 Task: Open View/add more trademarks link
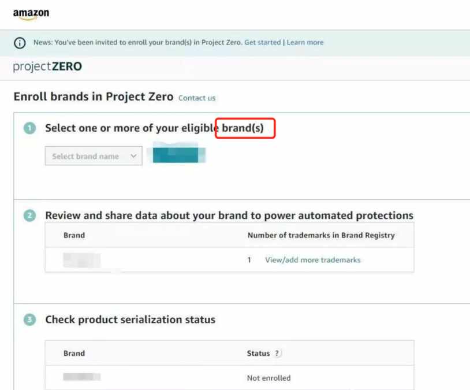click(x=312, y=260)
